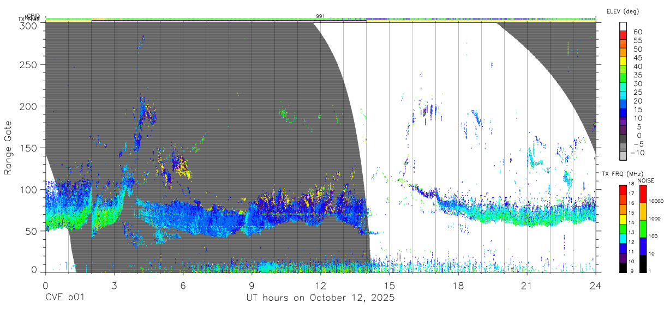The height and width of the screenshot is (309, 670).
Task: Click the 60 label on ELEV colorbar
Action: pos(638,32)
